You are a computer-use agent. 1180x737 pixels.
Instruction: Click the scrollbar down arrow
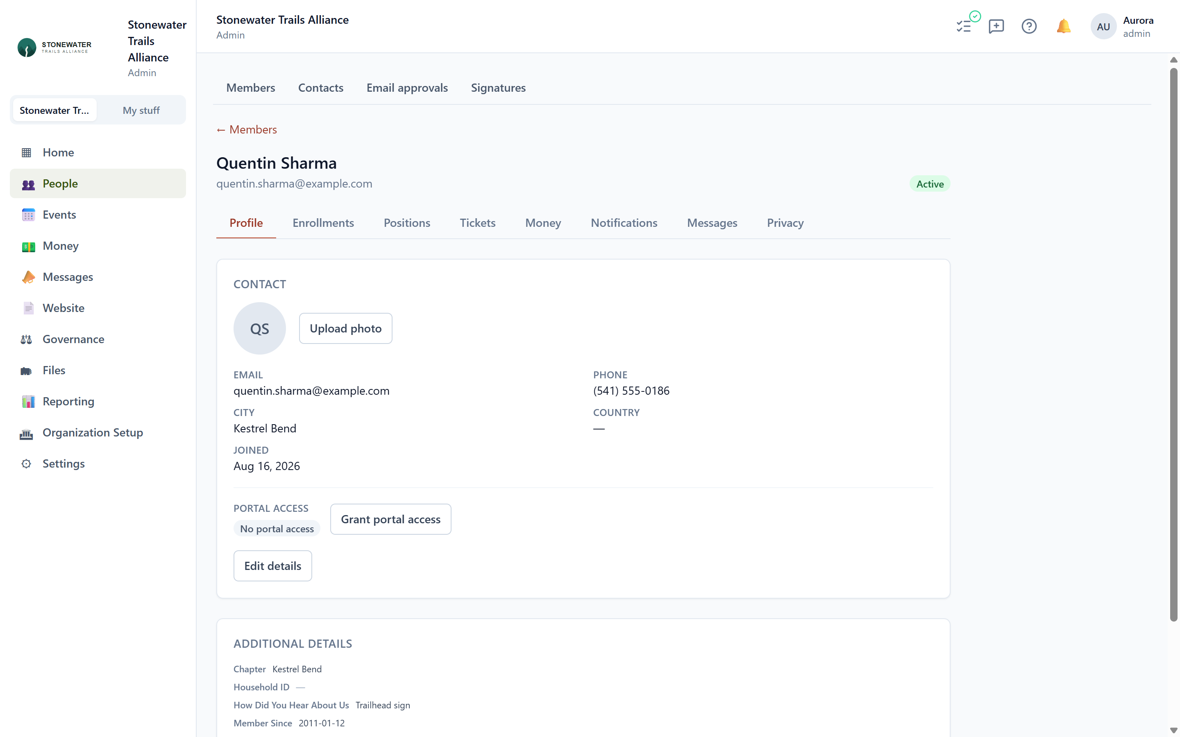[1174, 730]
